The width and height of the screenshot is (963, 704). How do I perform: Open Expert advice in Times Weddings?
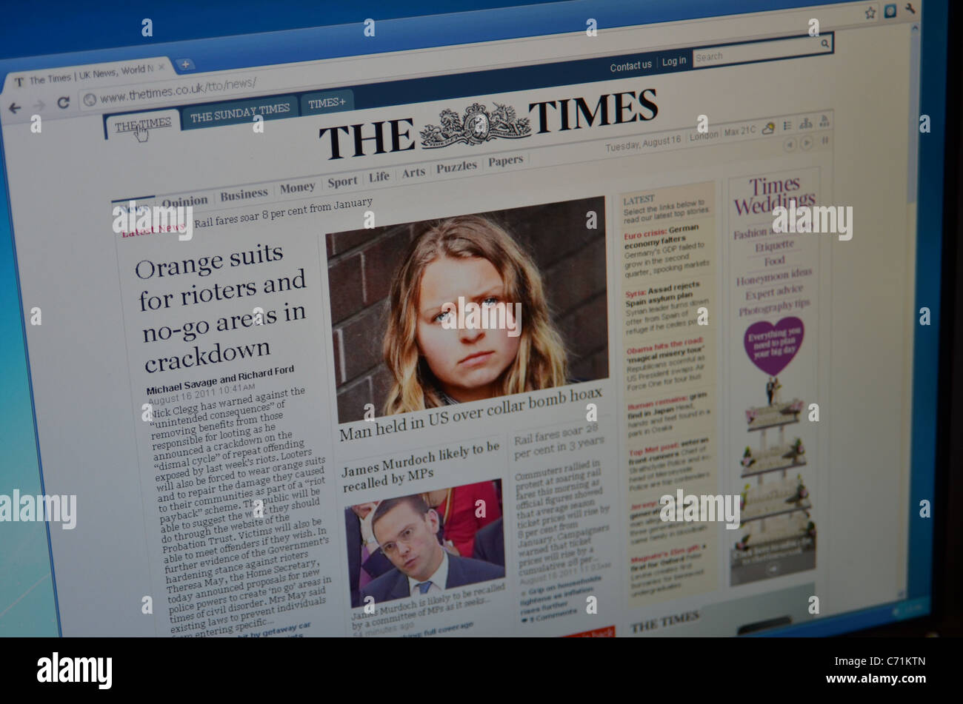pos(774,292)
